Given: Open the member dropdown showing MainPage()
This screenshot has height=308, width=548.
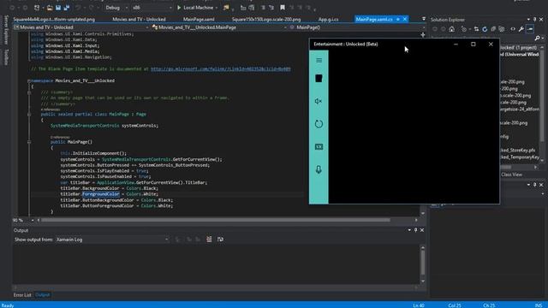Looking at the screenshot, I should pyautogui.click(x=357, y=27).
